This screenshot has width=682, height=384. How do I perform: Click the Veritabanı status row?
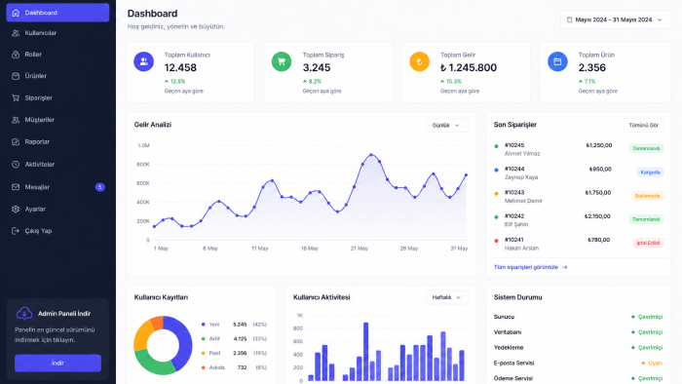point(578,331)
